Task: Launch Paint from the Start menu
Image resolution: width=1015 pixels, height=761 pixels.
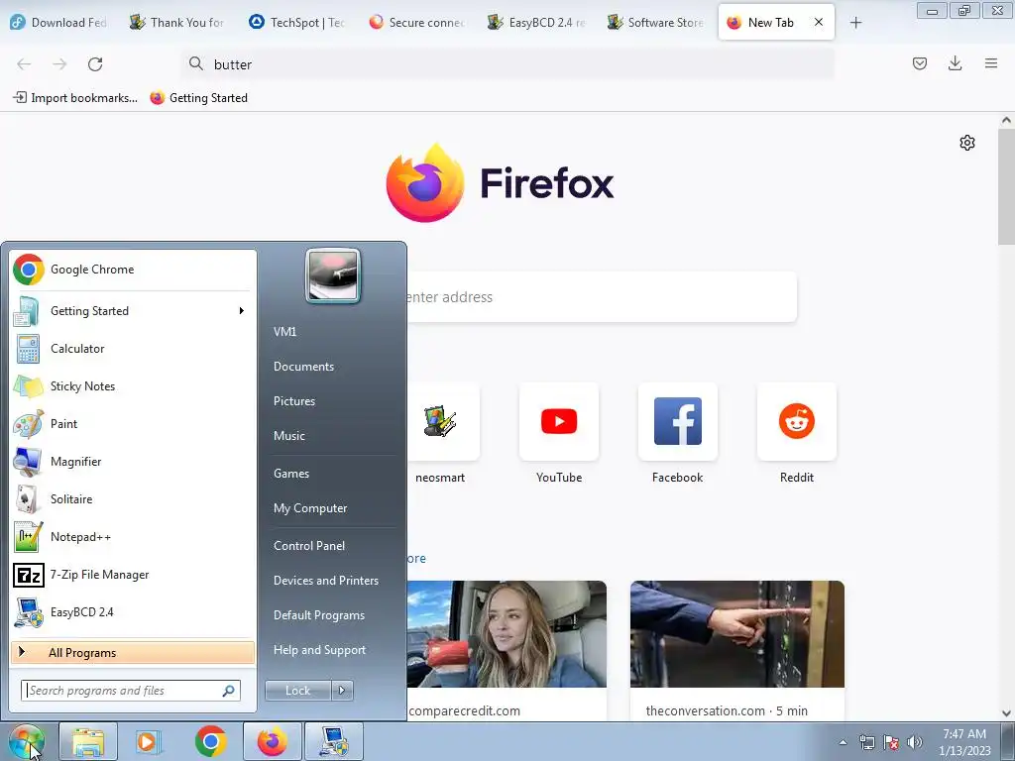Action: pos(133,424)
